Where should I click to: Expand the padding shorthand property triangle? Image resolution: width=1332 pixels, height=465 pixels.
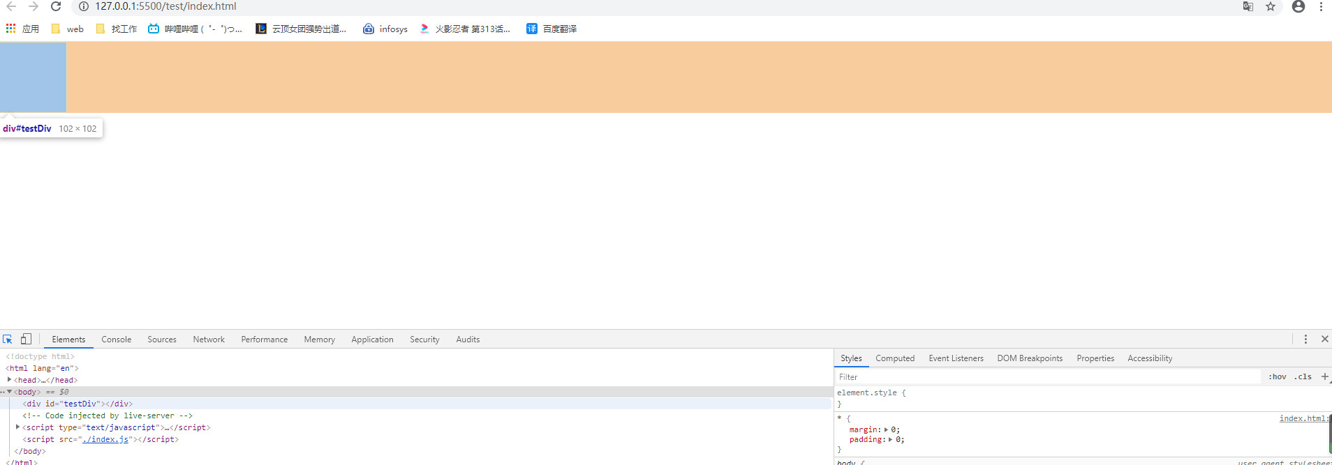[x=890, y=440]
